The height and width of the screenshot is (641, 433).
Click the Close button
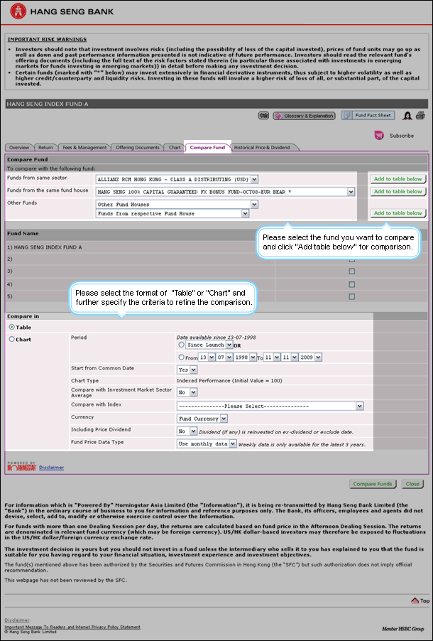(x=412, y=484)
